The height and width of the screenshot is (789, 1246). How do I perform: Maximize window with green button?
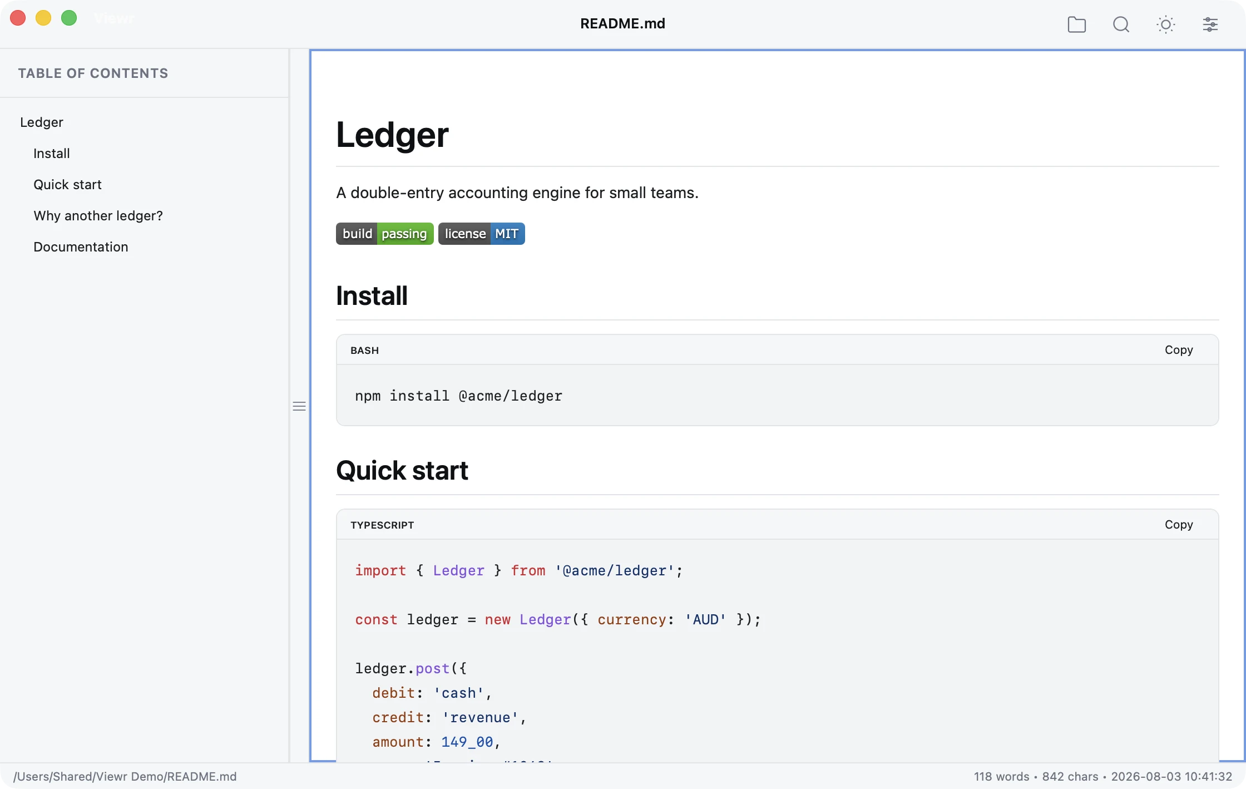69,18
